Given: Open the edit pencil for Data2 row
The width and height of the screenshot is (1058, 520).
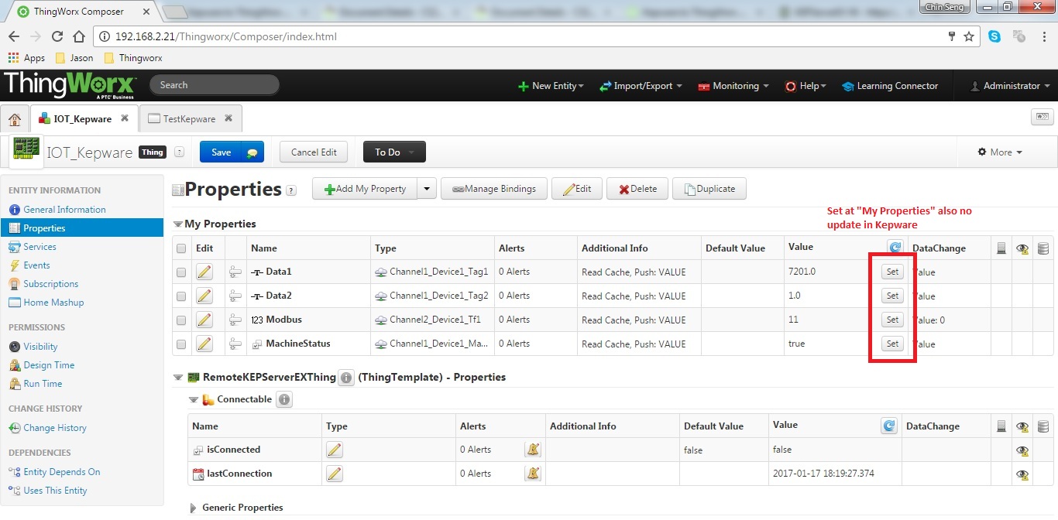Looking at the screenshot, I should pyautogui.click(x=204, y=296).
